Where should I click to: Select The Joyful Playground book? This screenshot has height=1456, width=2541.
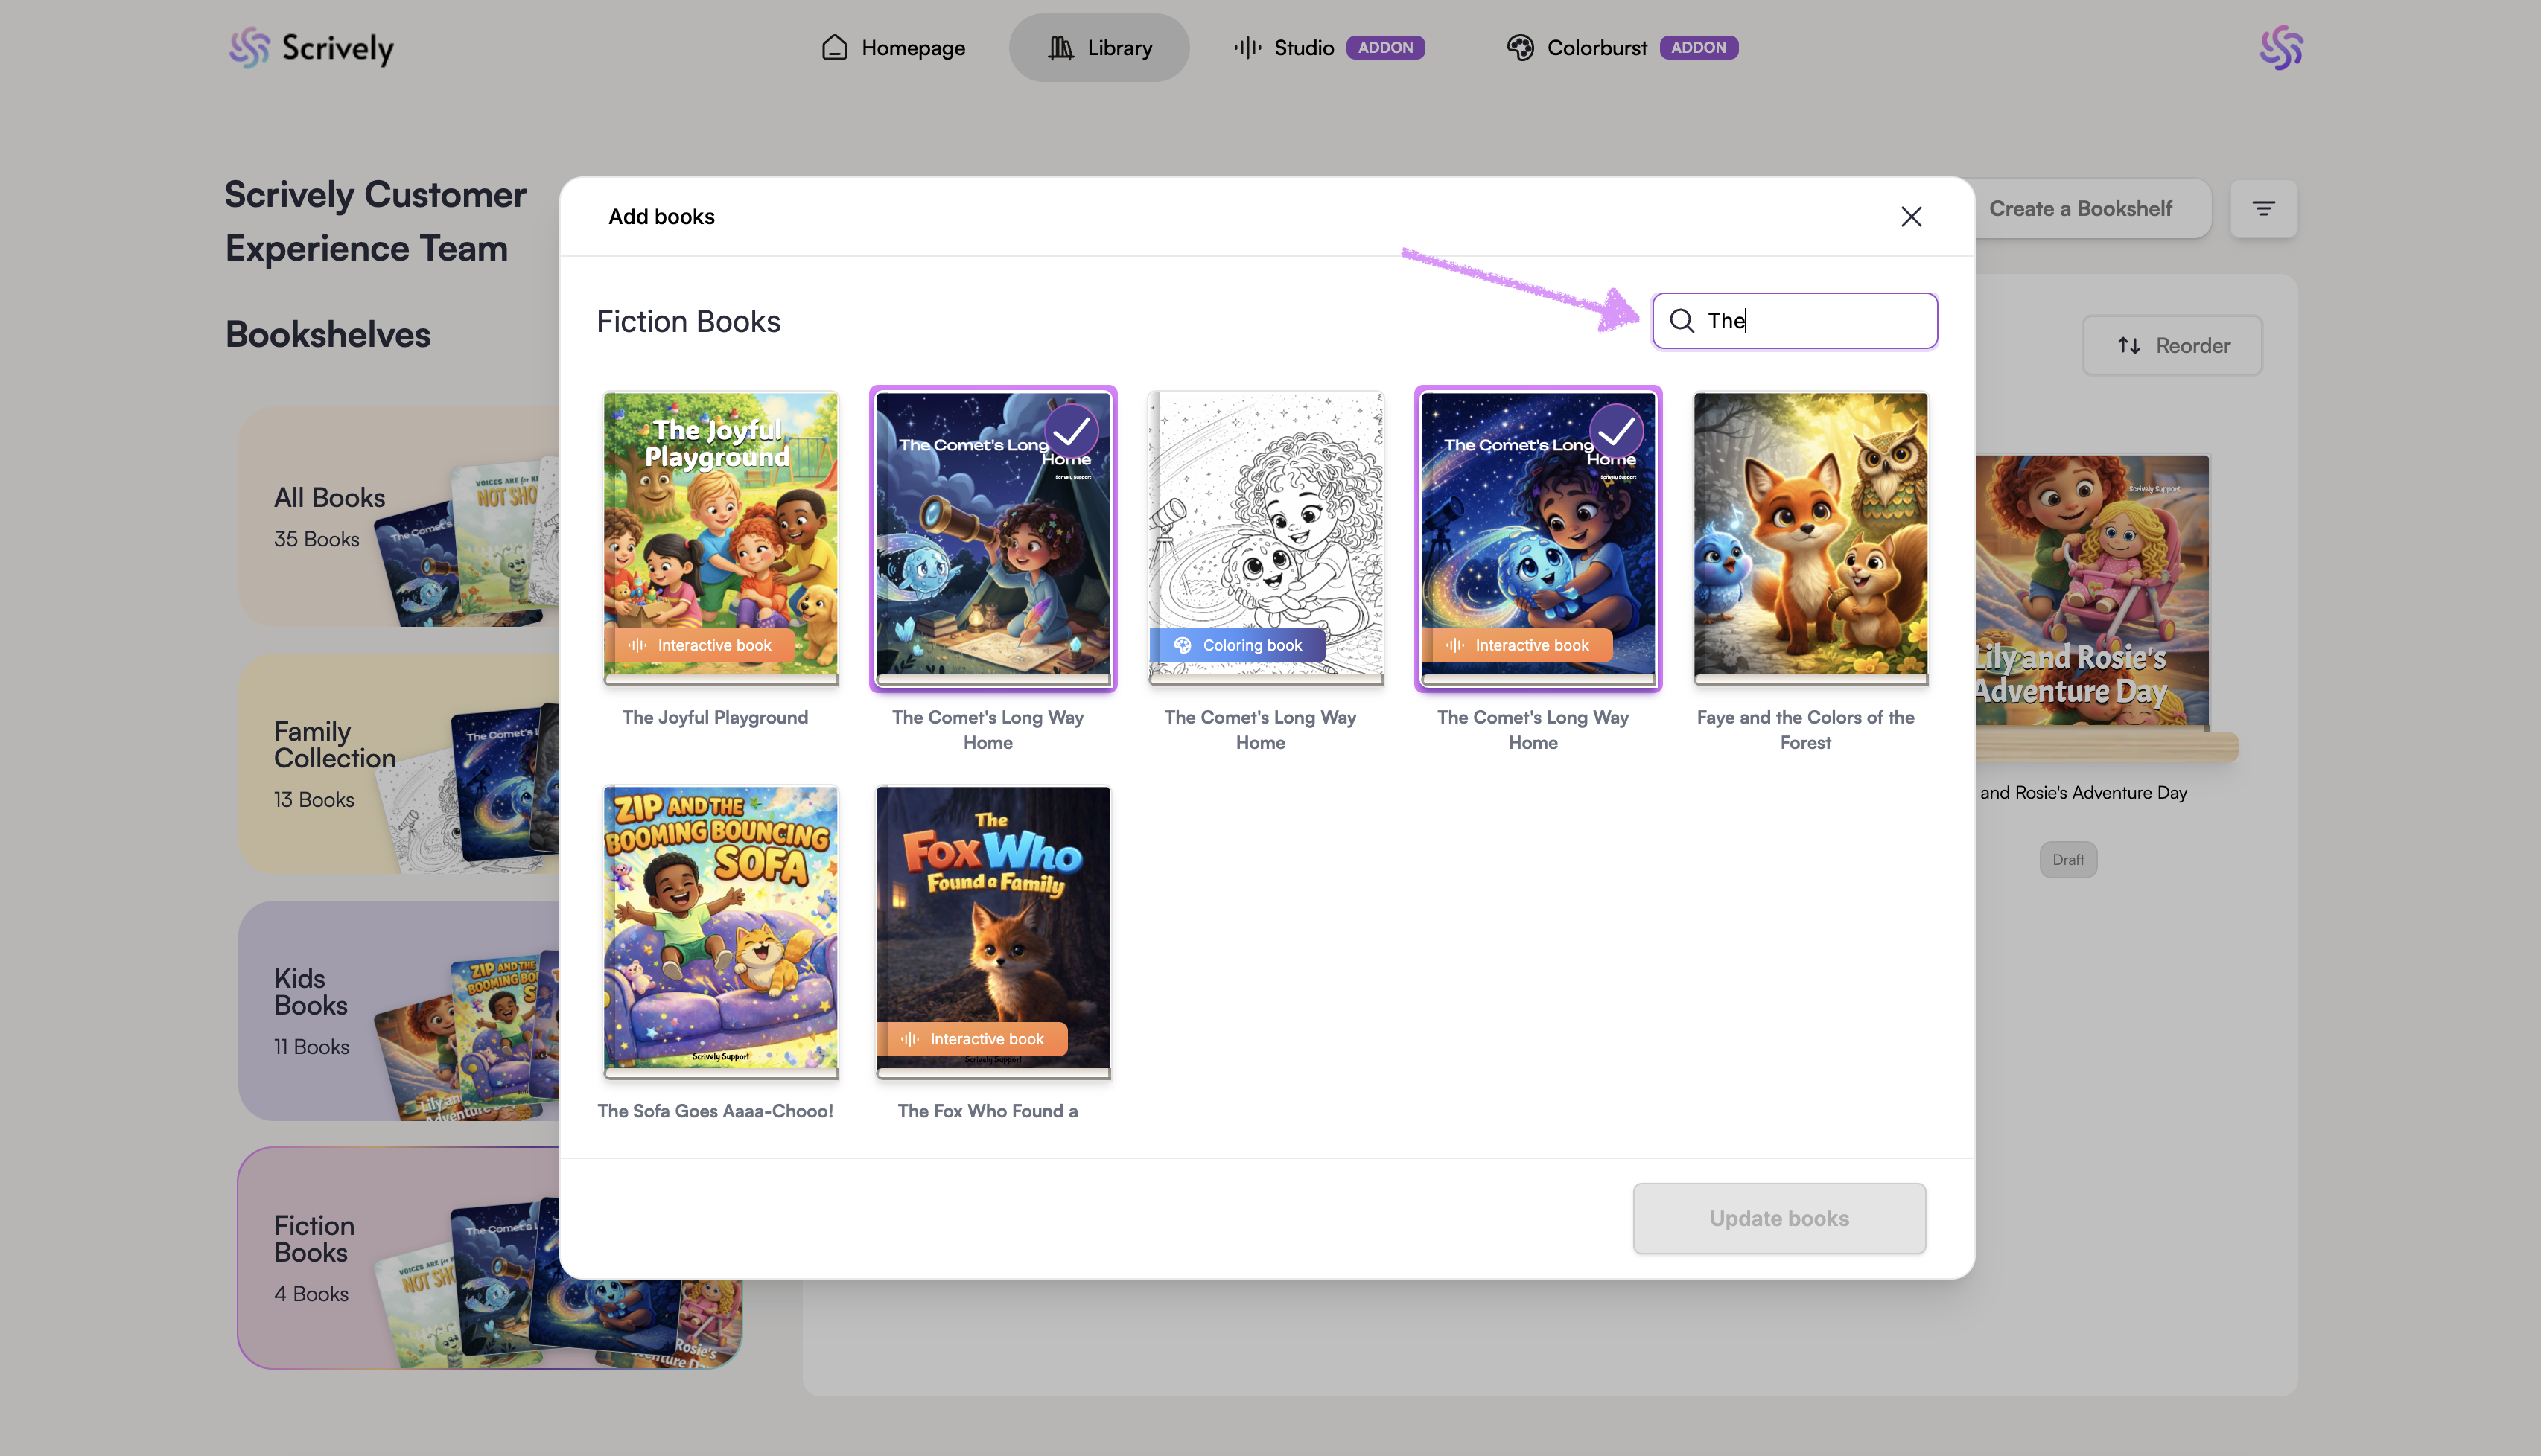click(x=720, y=537)
